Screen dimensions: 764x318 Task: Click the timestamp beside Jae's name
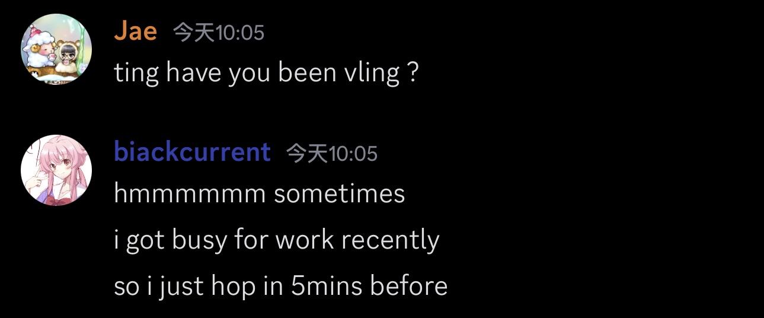(219, 33)
